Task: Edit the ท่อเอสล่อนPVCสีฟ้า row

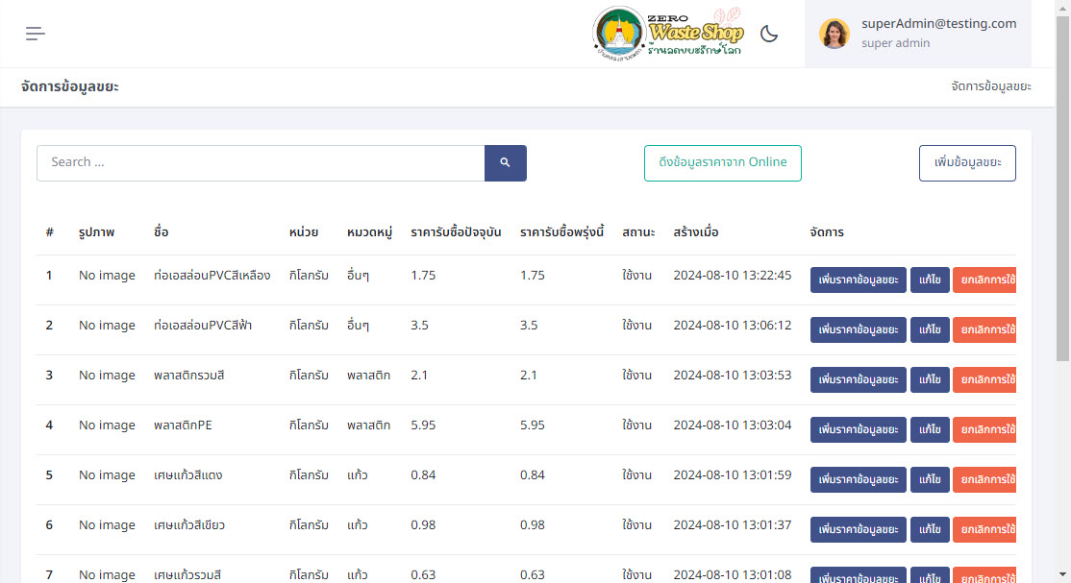Action: [x=929, y=329]
